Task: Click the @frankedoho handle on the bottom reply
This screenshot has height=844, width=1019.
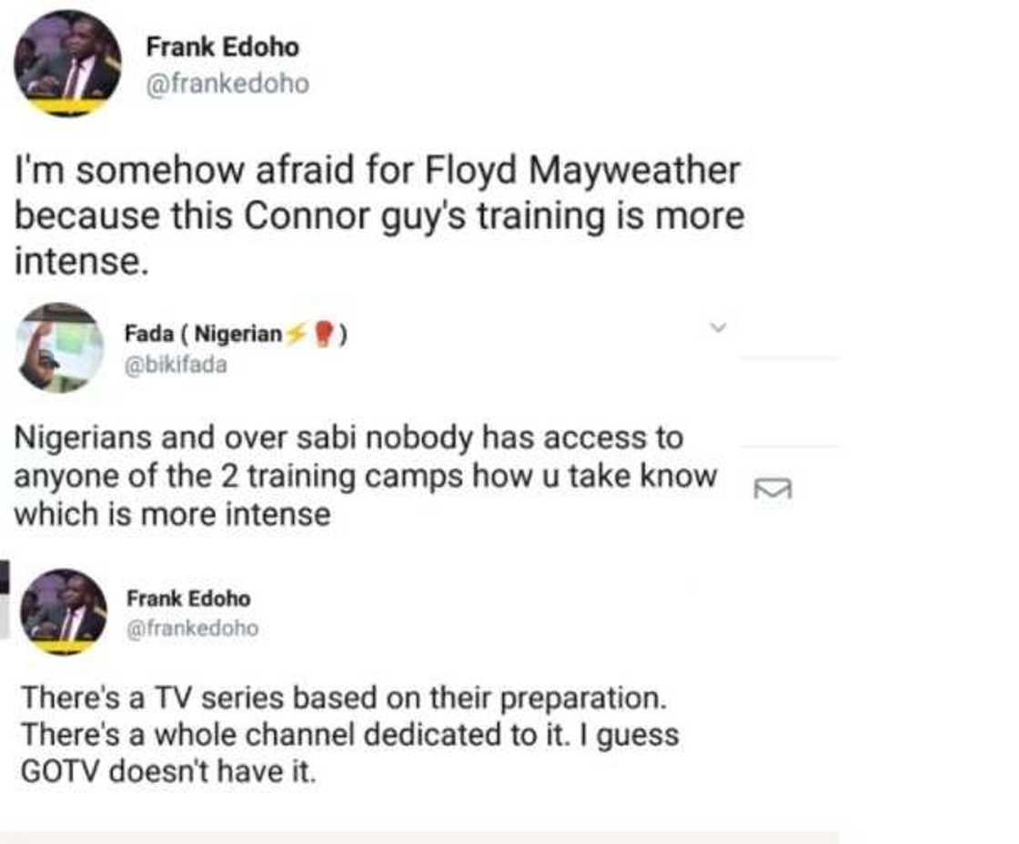Action: click(192, 628)
